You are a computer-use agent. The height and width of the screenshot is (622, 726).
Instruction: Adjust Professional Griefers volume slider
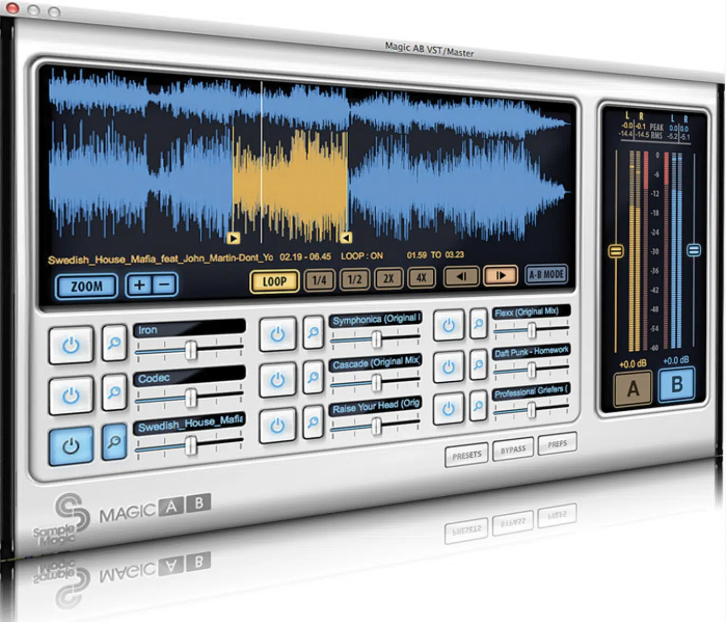pos(532,409)
